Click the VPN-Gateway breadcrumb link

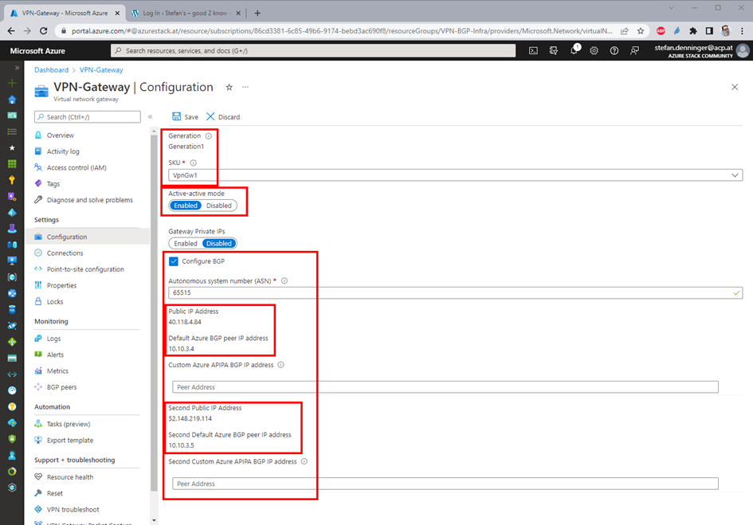[x=101, y=70]
